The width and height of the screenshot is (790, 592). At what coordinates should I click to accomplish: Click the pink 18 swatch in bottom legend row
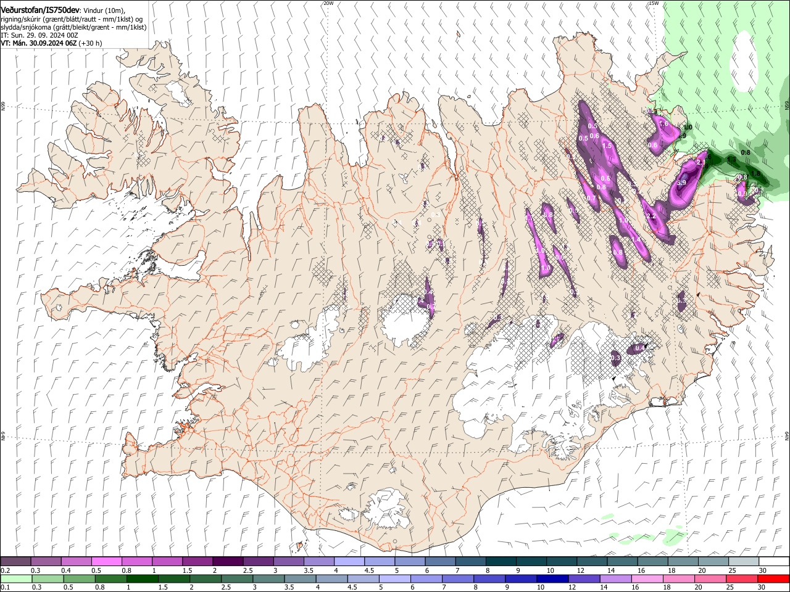click(x=678, y=579)
